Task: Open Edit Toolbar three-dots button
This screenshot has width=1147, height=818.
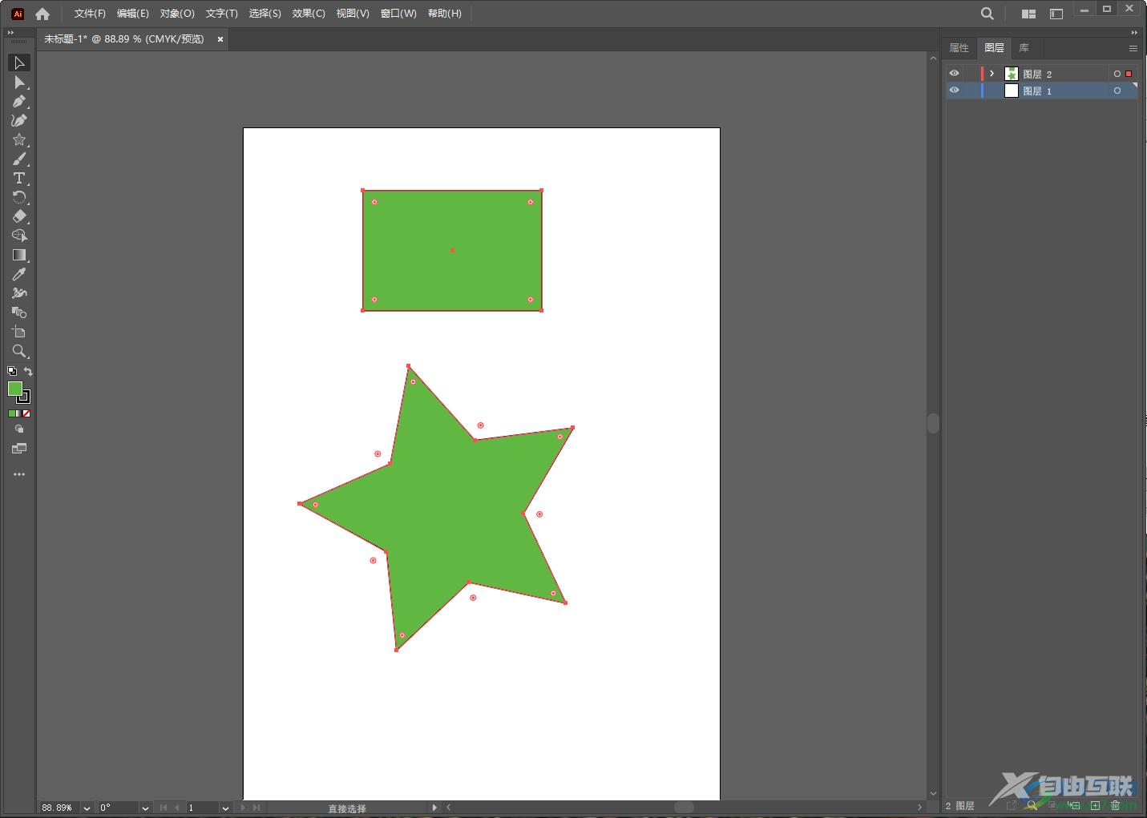Action: point(19,474)
